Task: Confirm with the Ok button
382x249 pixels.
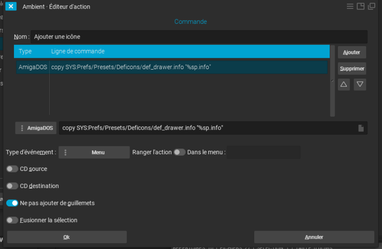Action: pos(67,237)
